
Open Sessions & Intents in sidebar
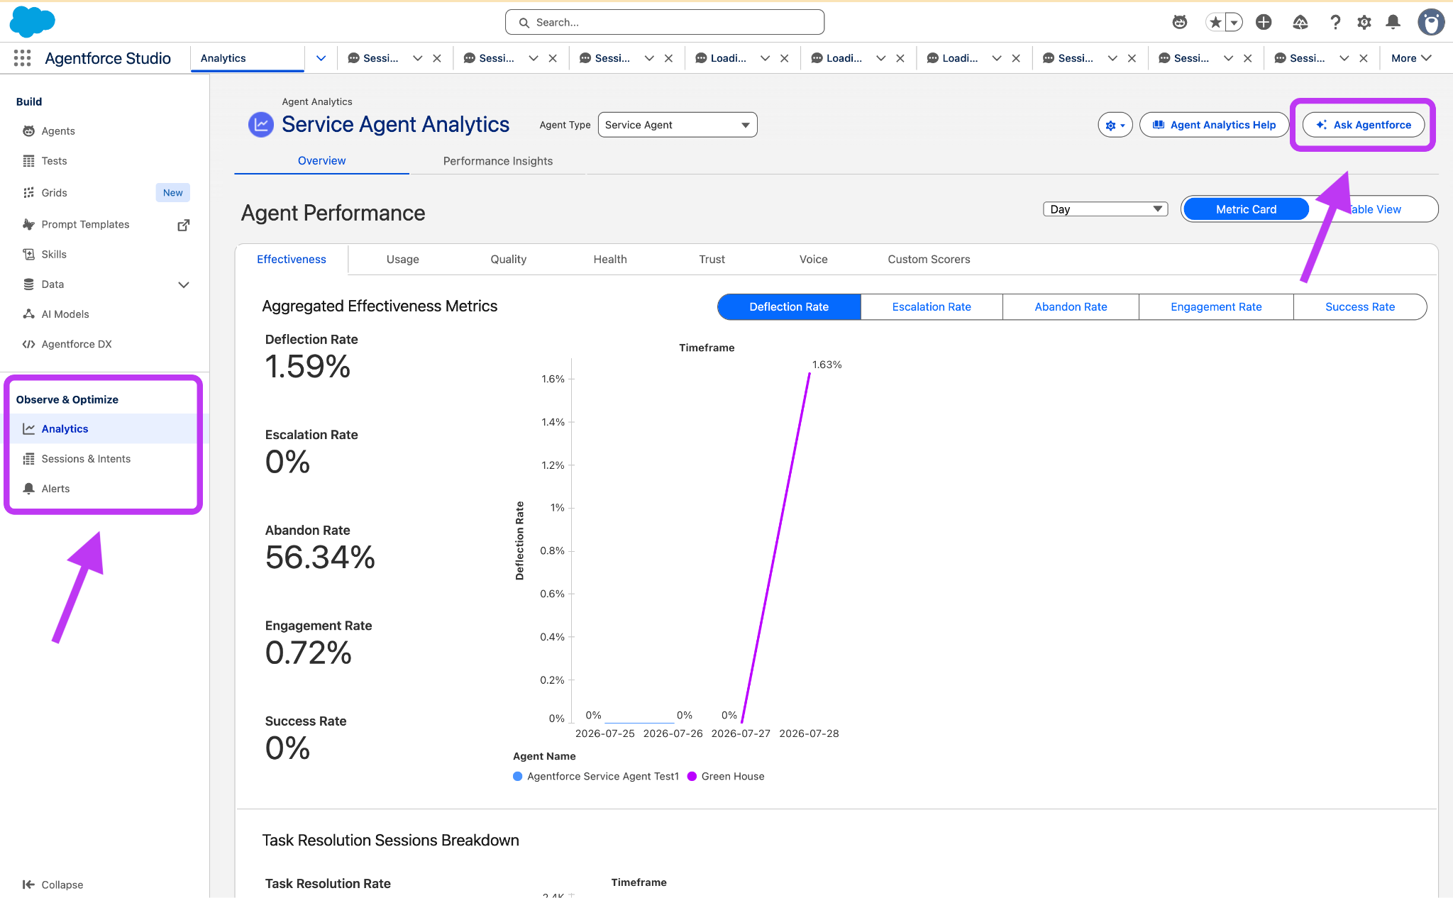[x=86, y=459]
